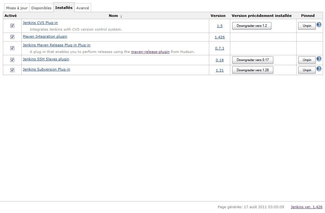The image size is (325, 213).
Task: Open the Disponibles tab
Action: (41, 8)
